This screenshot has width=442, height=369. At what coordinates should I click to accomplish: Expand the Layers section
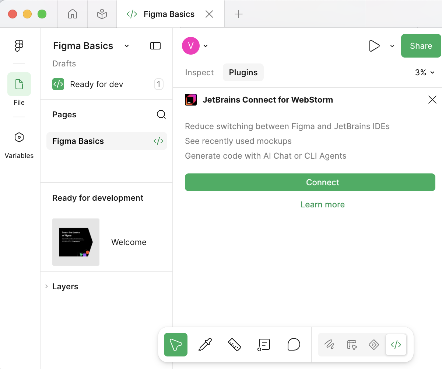46,286
